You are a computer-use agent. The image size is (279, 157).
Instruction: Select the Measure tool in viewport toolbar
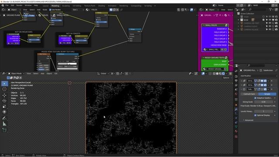(x=4, y=124)
